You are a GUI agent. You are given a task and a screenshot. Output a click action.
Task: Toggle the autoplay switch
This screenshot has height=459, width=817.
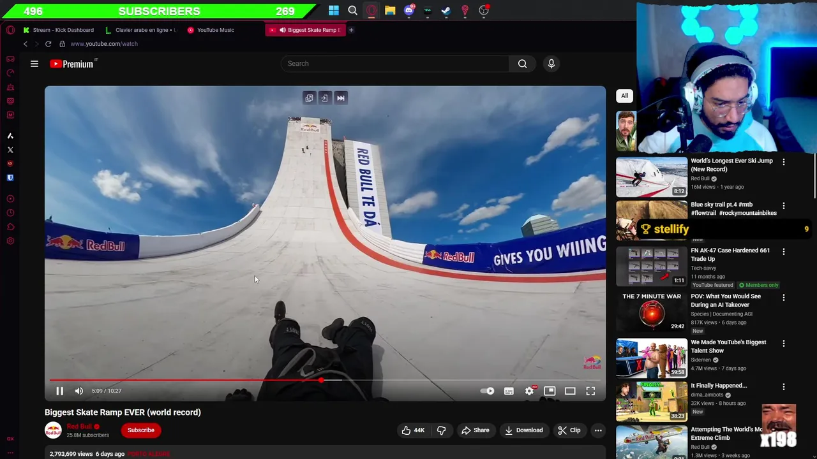(x=488, y=391)
